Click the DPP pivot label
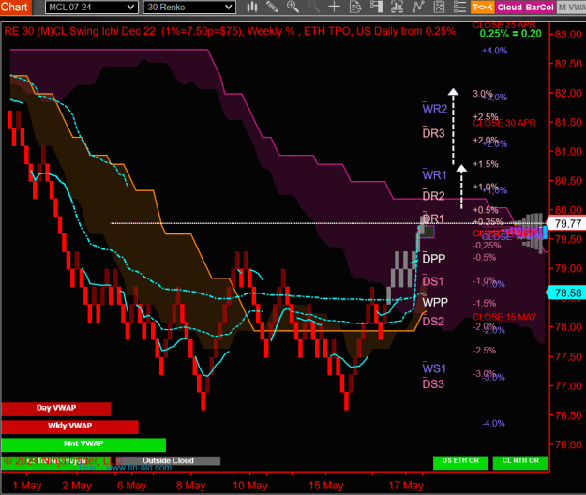Viewport: 586px width, 495px height. (x=434, y=258)
